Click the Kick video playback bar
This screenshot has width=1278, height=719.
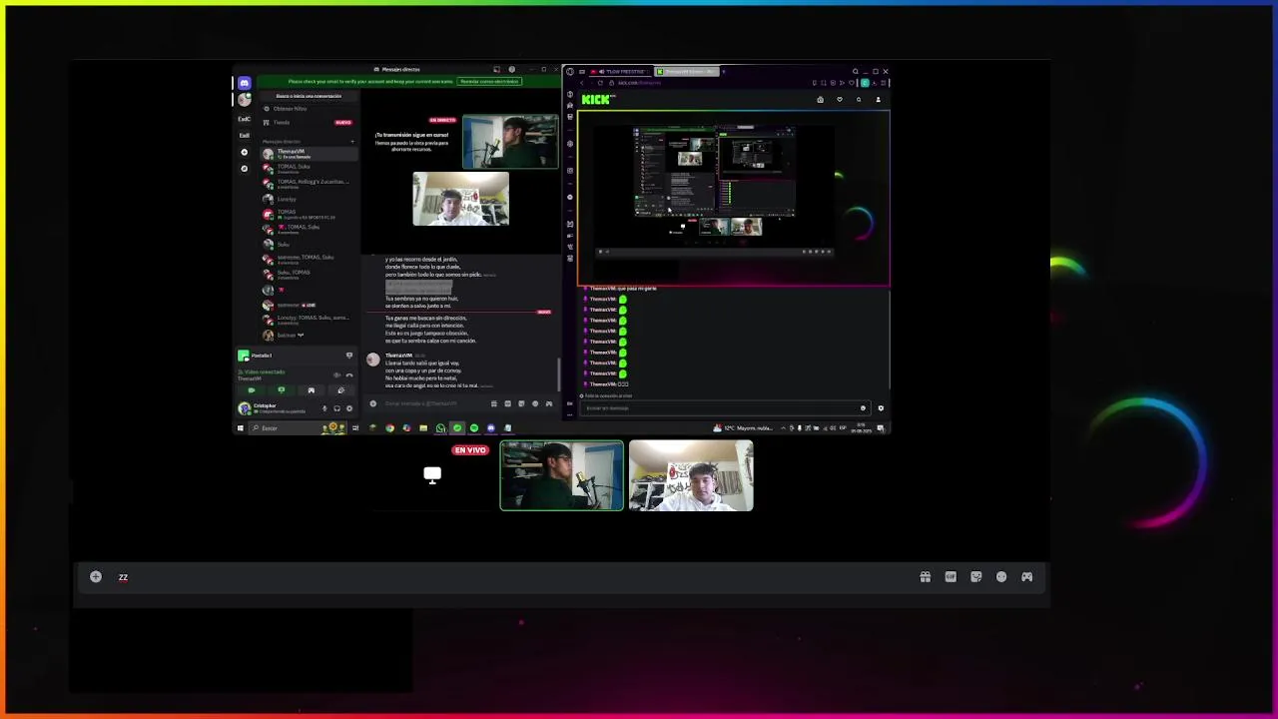click(x=714, y=252)
